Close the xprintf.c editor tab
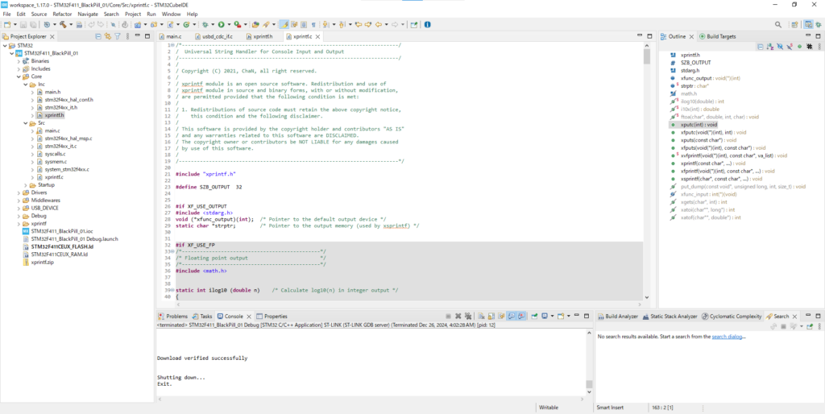The width and height of the screenshot is (825, 414). (317, 36)
